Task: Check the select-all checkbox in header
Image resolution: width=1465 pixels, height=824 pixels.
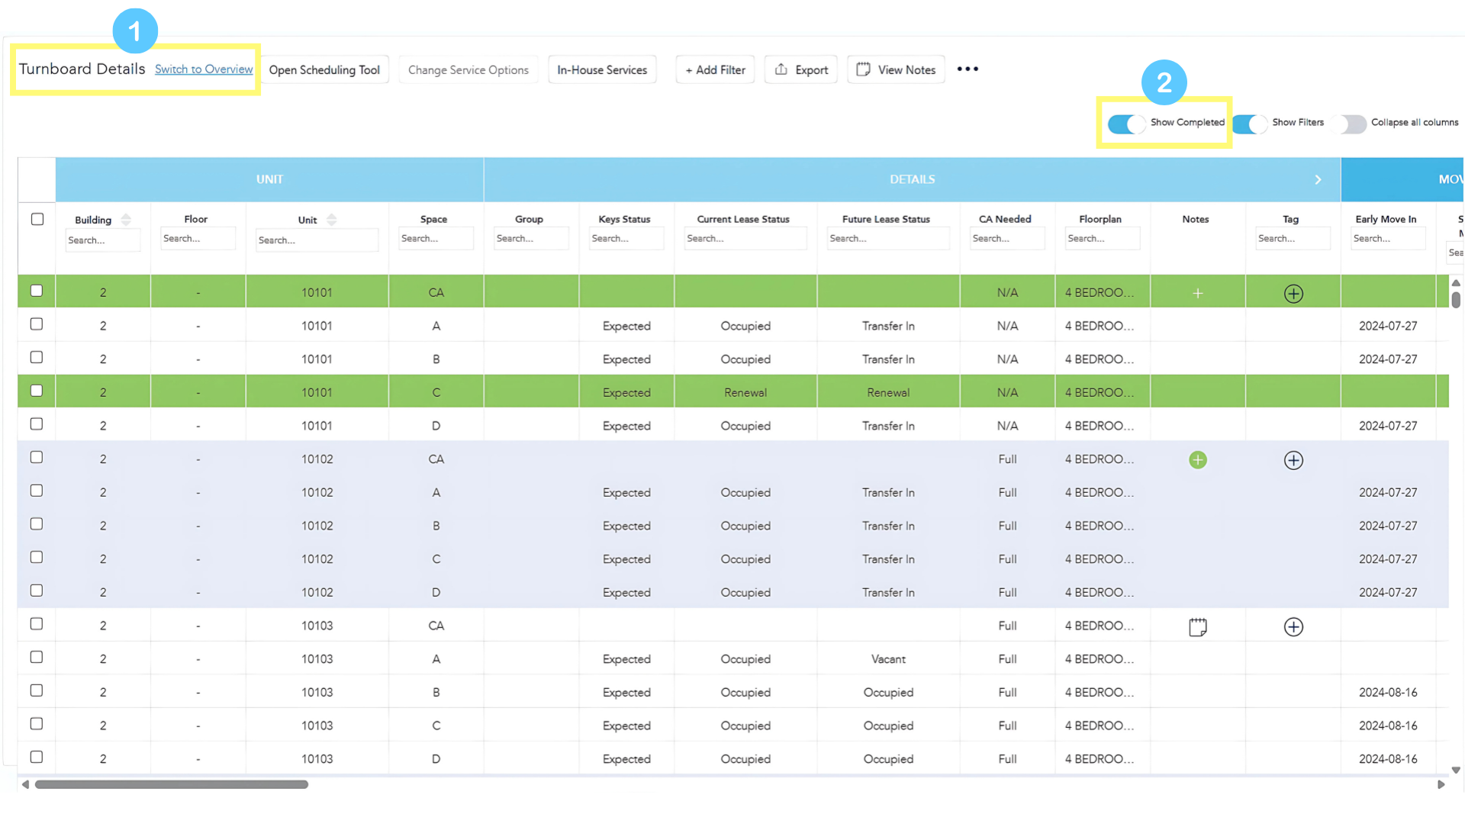Action: tap(37, 220)
